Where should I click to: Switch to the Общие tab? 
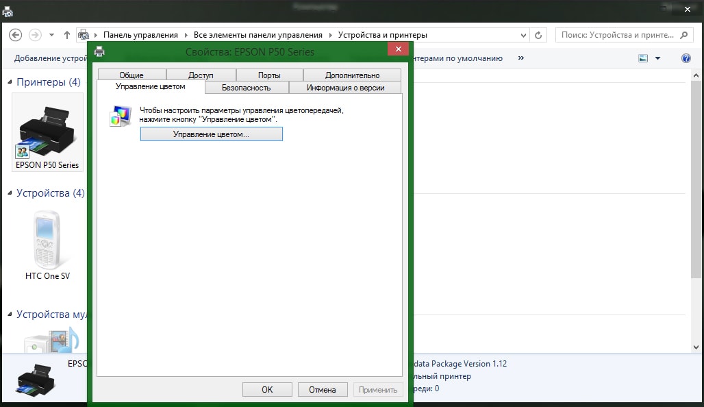tap(131, 75)
